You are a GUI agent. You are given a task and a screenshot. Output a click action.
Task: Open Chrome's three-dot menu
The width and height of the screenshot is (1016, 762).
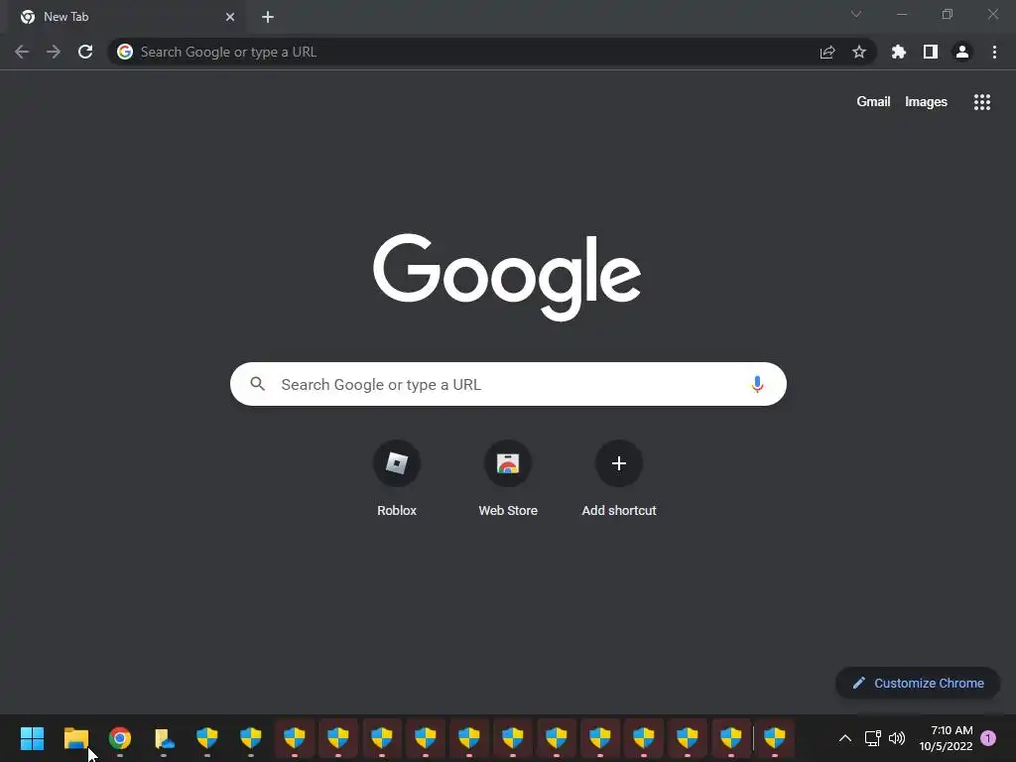click(x=994, y=52)
